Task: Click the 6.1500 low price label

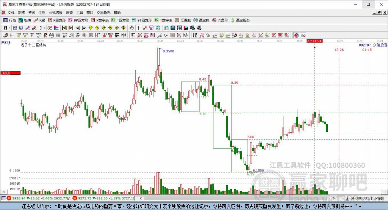Action: pyautogui.click(x=258, y=170)
